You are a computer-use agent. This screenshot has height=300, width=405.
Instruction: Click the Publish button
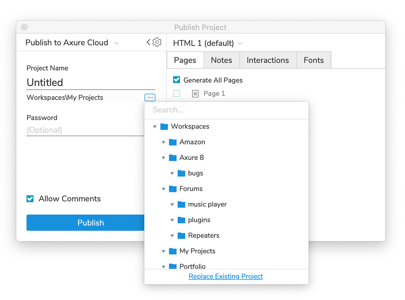point(90,223)
